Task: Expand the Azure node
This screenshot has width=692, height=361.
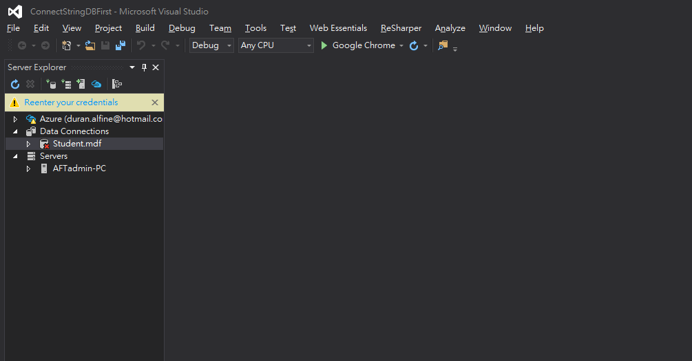Action: [15, 119]
